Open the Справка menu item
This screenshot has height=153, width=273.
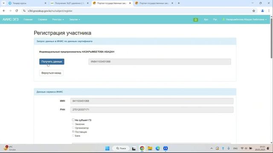point(43,20)
